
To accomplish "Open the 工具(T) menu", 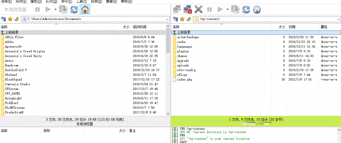I will coord(81,1).
